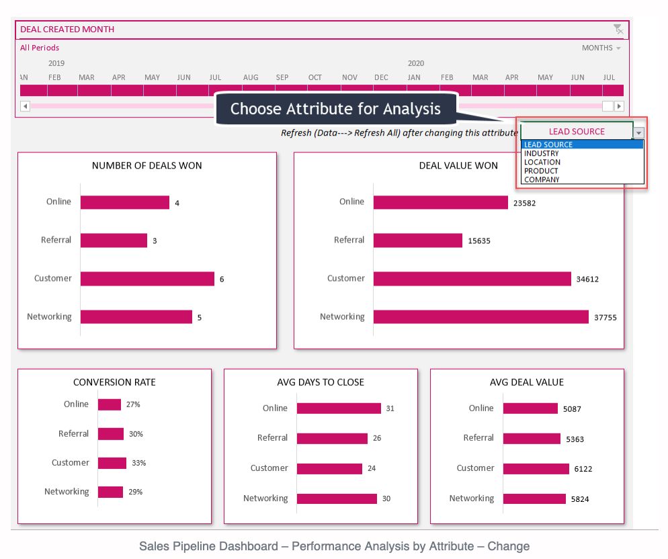Select JUN 2020 segment on the timeline
Viewport: 668px width, 559px height.
pos(586,90)
